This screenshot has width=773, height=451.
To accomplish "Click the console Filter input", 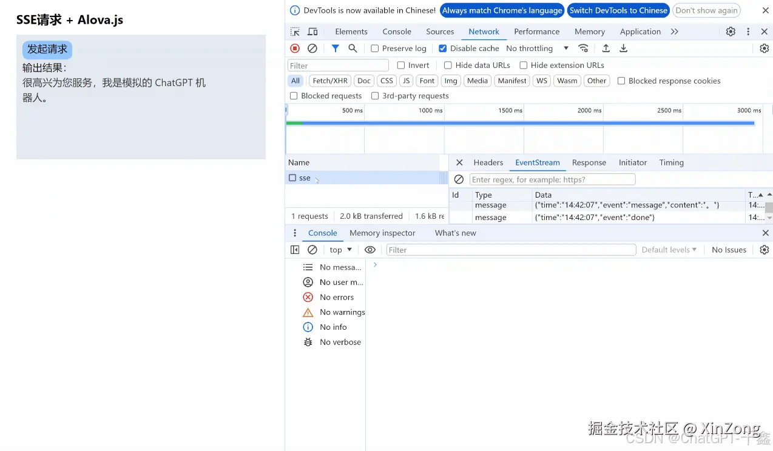I will pos(511,250).
